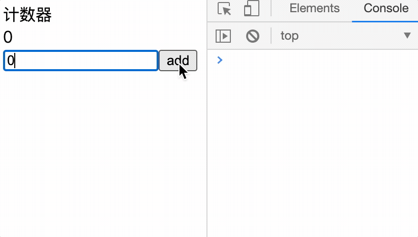Click the 计数器 heading text
Viewport: 418px width, 237px height.
point(27,15)
